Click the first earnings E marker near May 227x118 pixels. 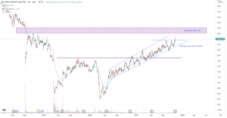coord(13,111)
